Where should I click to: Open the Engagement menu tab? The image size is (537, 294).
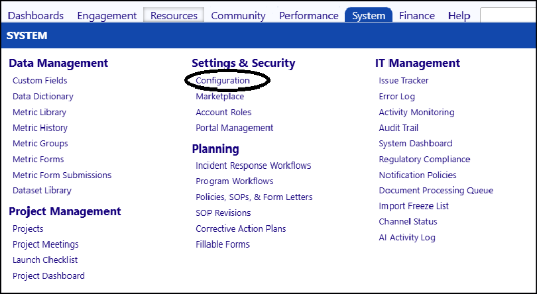tap(107, 16)
